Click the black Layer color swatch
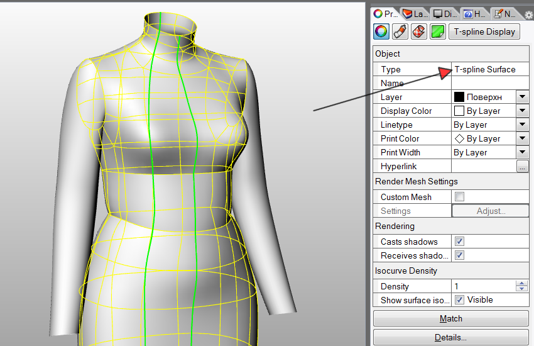 (x=459, y=97)
